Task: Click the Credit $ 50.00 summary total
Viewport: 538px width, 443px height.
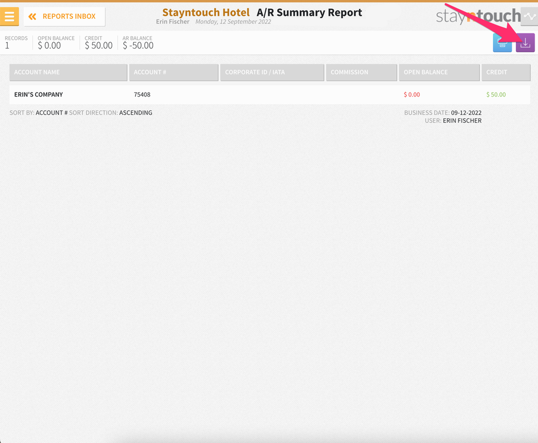Action: pos(98,43)
